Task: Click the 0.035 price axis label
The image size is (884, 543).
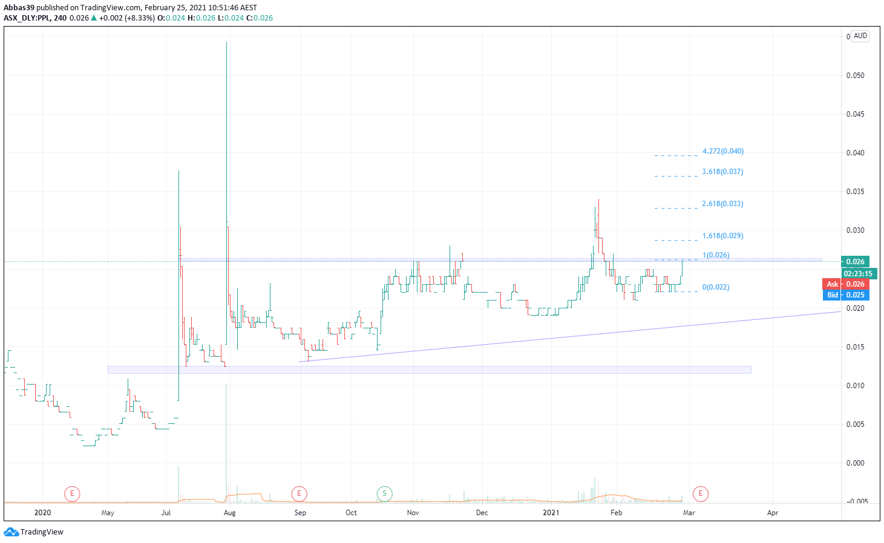Action: [x=855, y=192]
